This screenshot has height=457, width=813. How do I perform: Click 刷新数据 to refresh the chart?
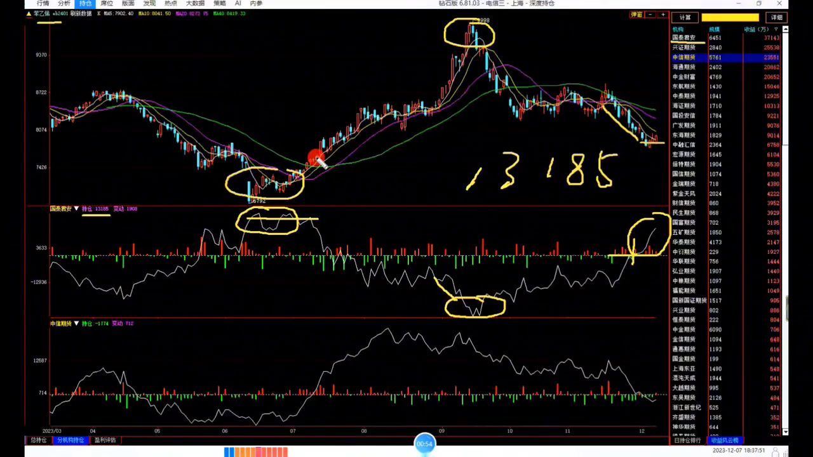click(81, 13)
